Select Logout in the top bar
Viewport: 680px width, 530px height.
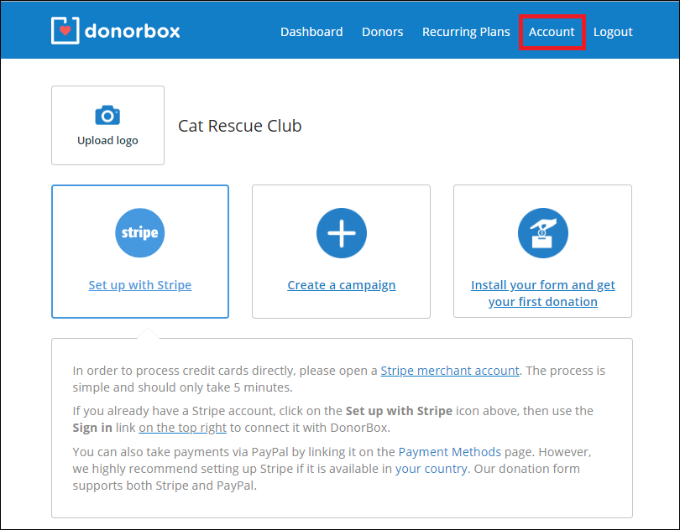(613, 32)
